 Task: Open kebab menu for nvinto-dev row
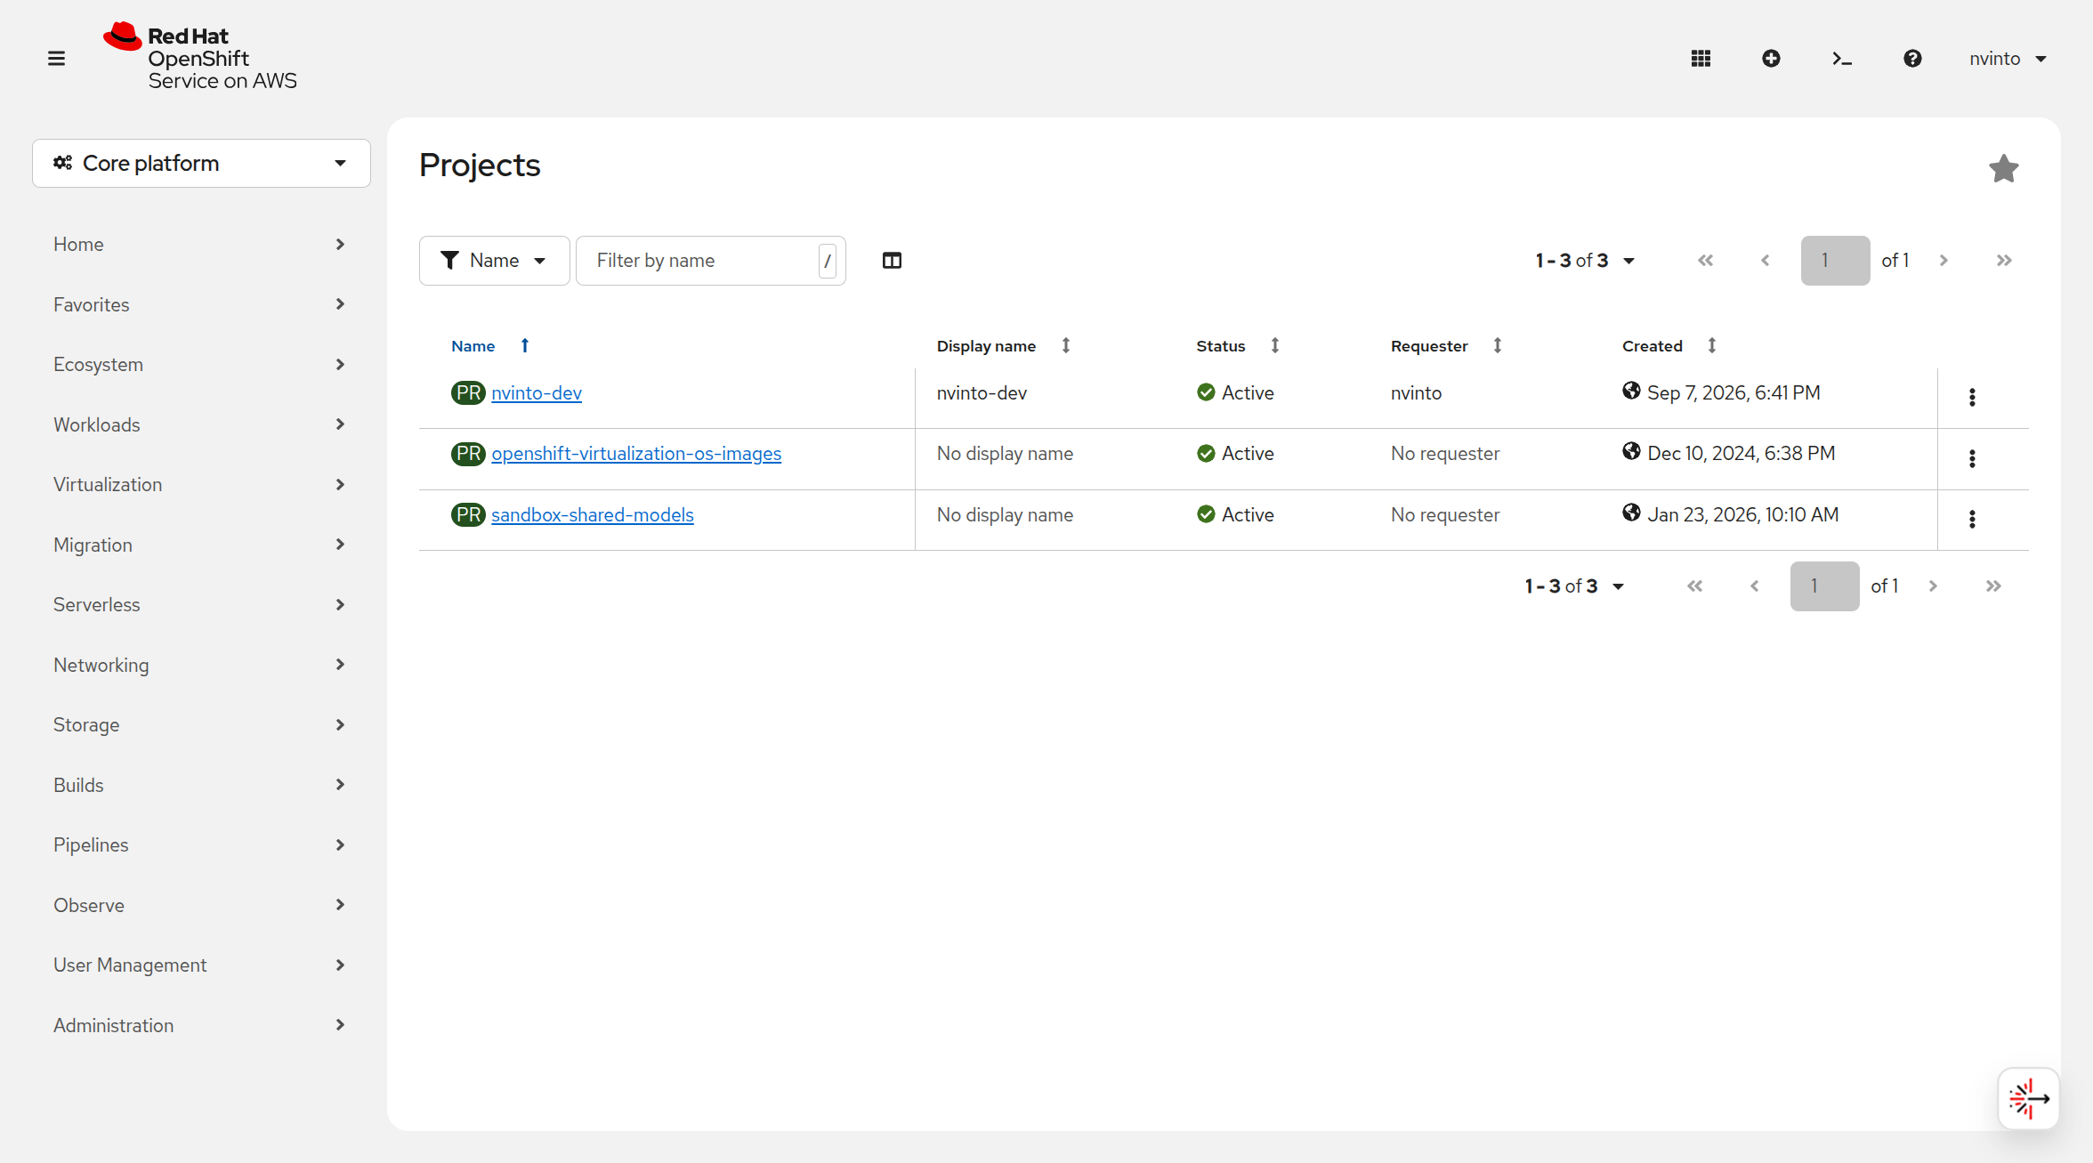pos(1972,397)
